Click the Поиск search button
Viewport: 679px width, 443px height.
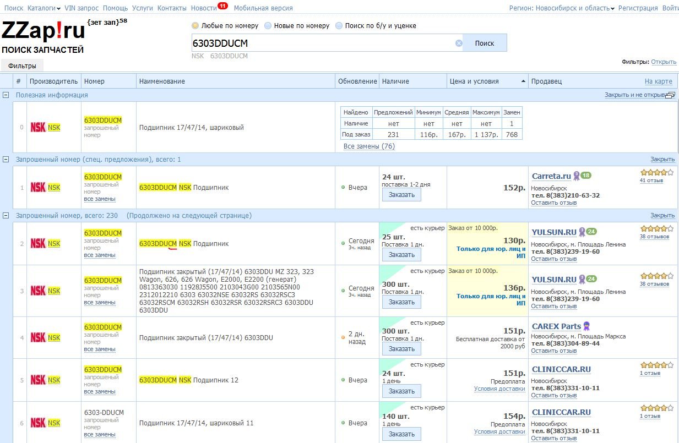[x=485, y=43]
